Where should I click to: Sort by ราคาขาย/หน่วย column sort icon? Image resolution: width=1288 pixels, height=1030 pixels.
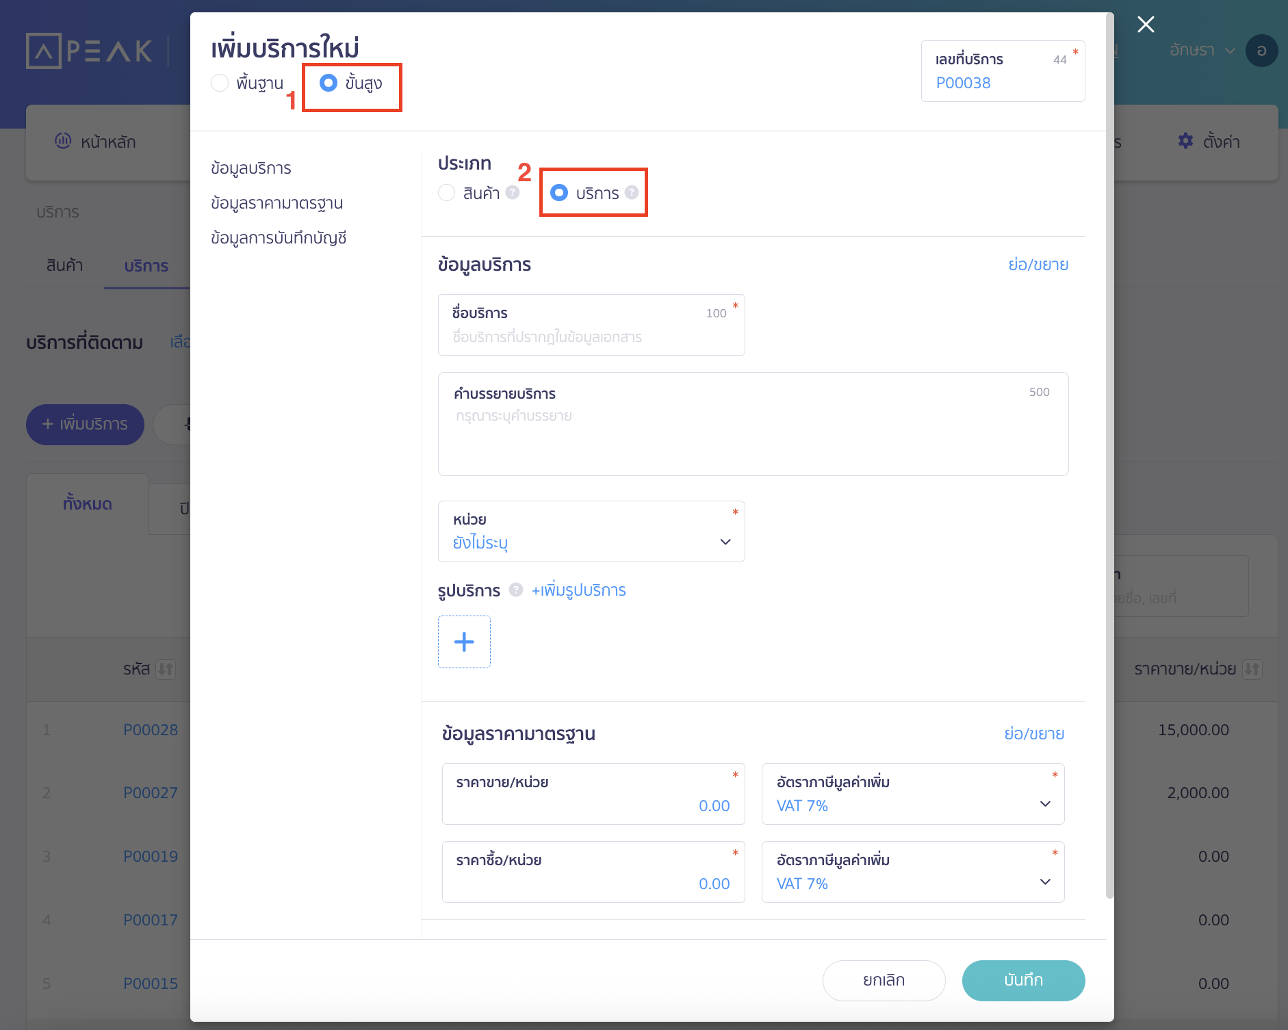point(1252,669)
